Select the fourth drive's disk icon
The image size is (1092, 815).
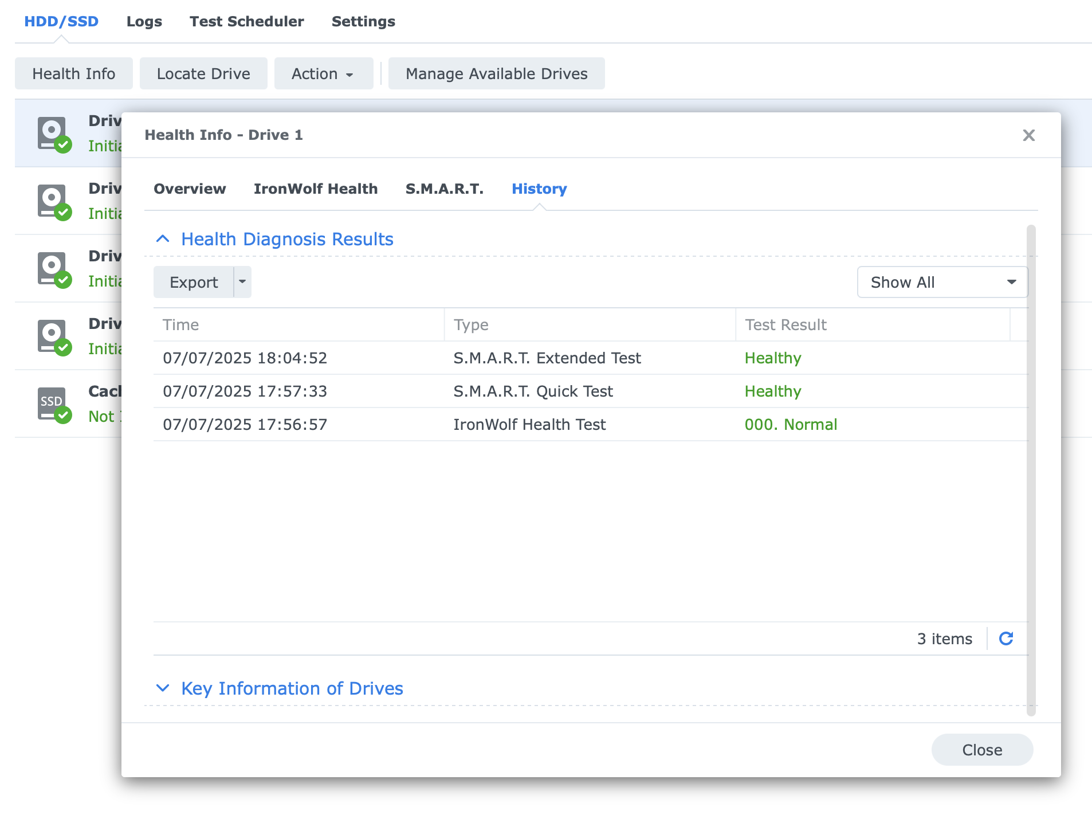54,337
